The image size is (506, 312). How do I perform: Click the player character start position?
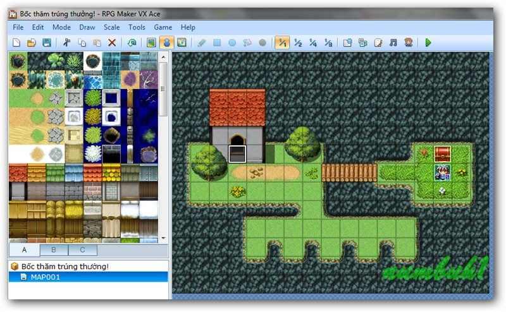(x=442, y=172)
